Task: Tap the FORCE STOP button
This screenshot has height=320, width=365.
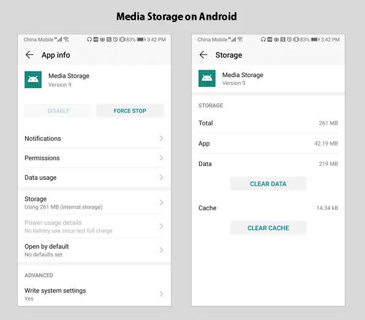Action: click(130, 111)
